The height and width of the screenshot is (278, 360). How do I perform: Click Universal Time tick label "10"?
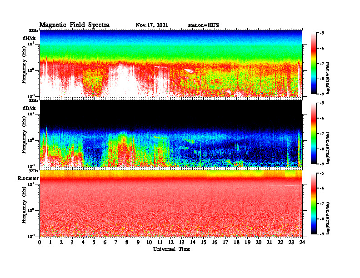(149, 243)
